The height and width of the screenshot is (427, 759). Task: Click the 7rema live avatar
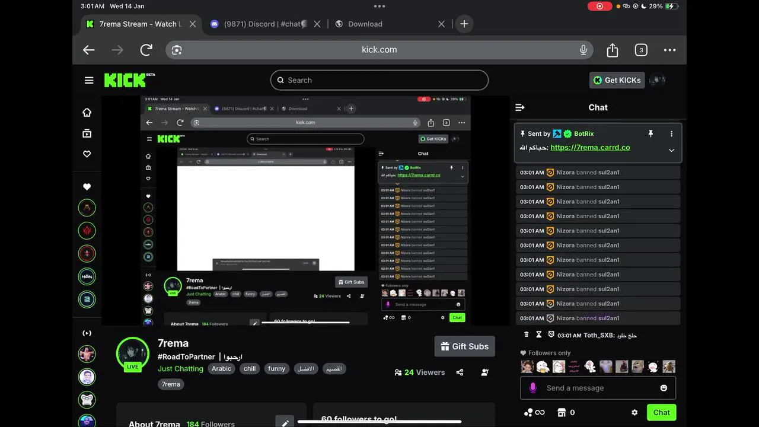(x=133, y=353)
